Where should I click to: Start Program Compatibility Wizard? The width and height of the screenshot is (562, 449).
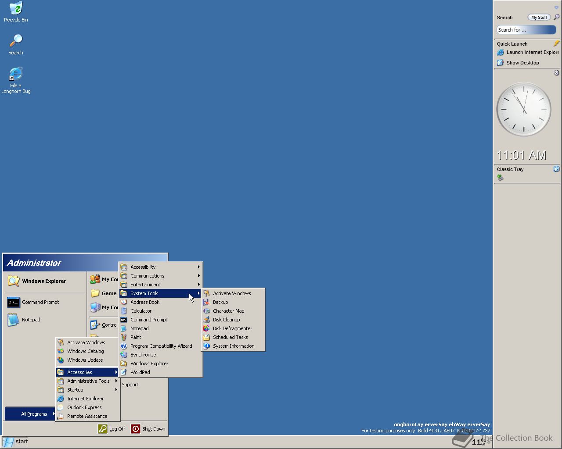161,346
